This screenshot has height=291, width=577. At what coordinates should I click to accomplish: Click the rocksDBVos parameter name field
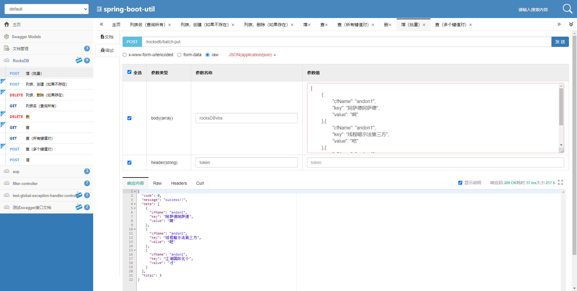coord(246,118)
